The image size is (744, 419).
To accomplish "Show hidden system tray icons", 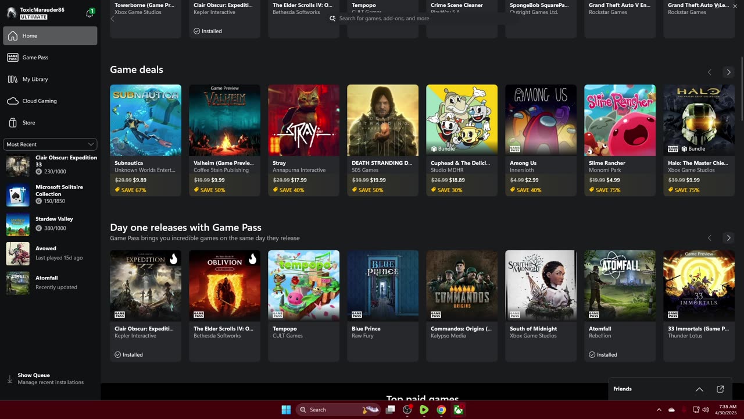I will [x=659, y=410].
